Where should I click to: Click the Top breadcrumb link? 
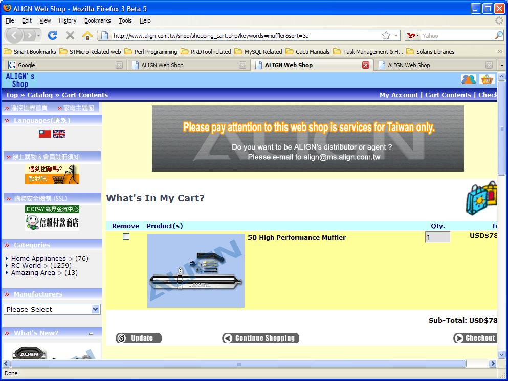pyautogui.click(x=12, y=95)
